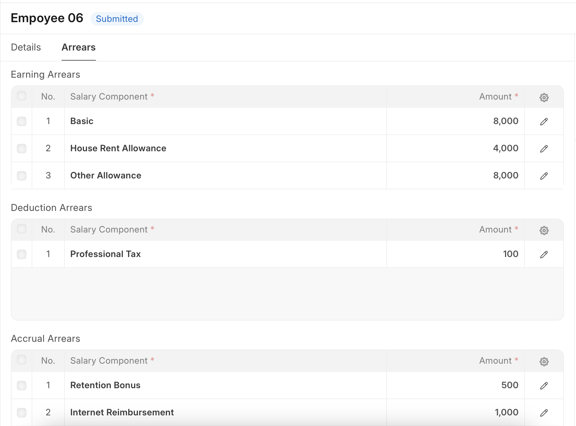Screen dimensions: 576x426
Task: Edit the Internet Reimbursement row
Action: pyautogui.click(x=544, y=413)
